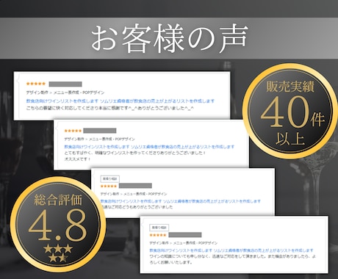This screenshot has width=338, height=279.
Task: Open the wine list service link above the 本当に感謝です review
Action: [121, 101]
